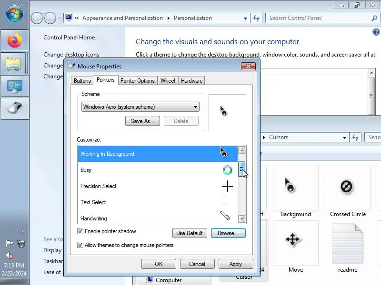The image size is (381, 285).
Task: Click the pointer list scroll down arrow
Action: 241,219
